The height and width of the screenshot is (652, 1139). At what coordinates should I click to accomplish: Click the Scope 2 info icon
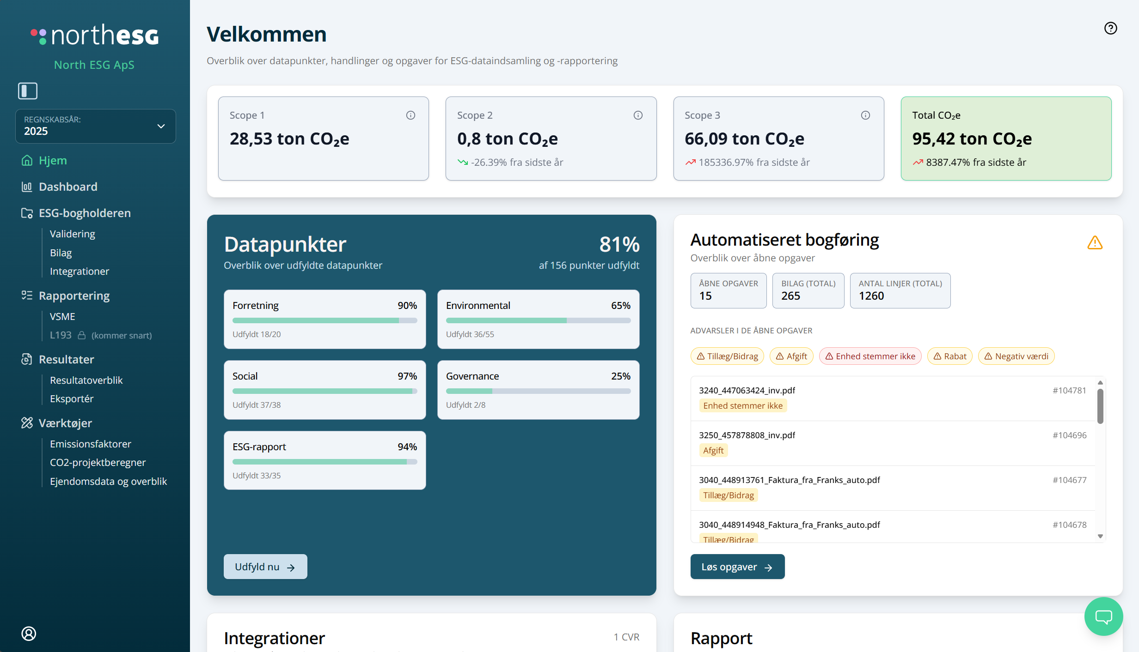pyautogui.click(x=638, y=115)
